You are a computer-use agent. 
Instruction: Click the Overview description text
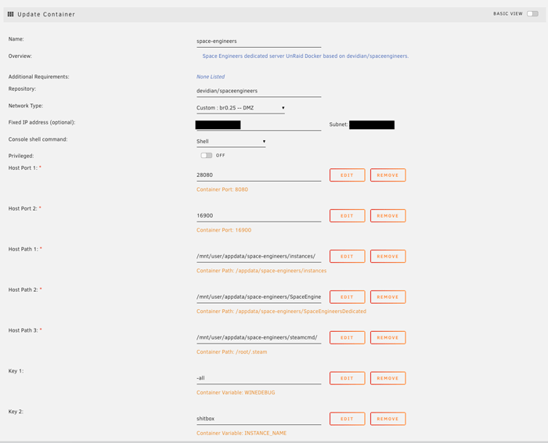click(x=305, y=56)
